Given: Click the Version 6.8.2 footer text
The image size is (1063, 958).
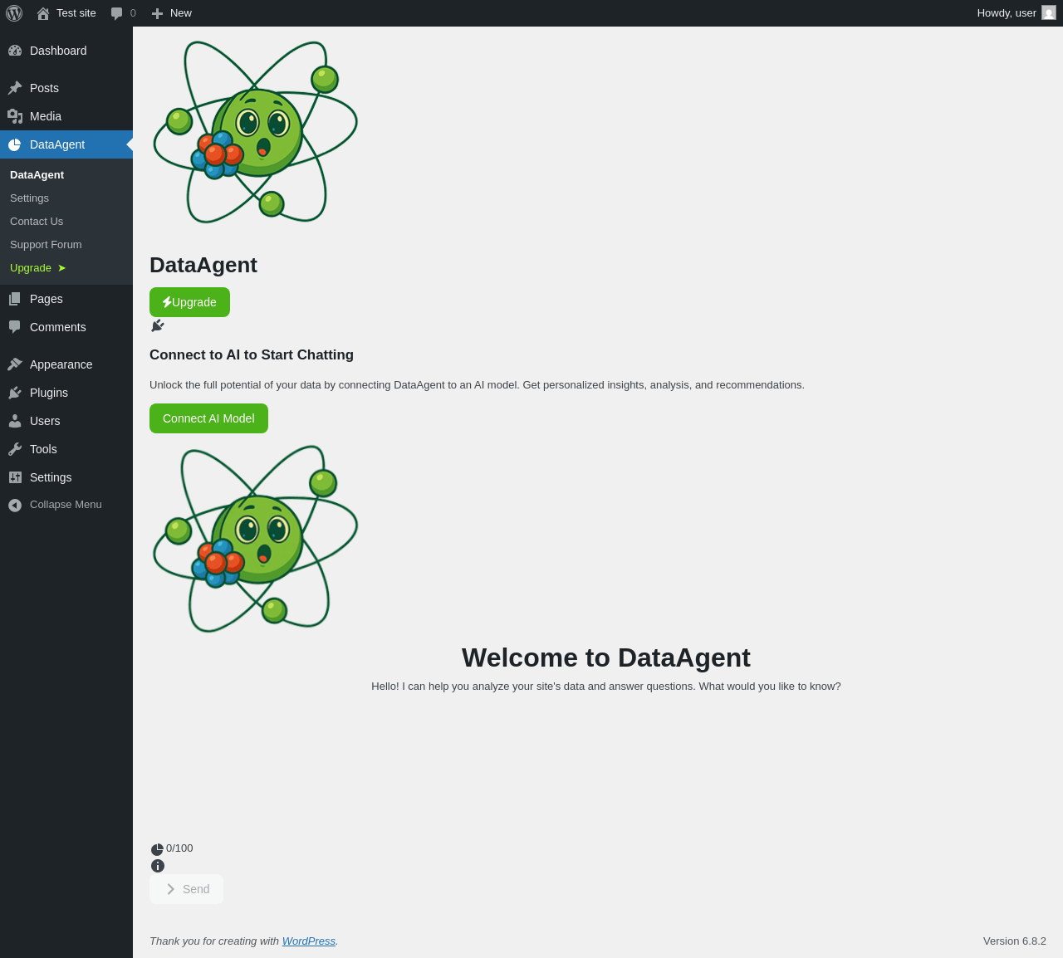Looking at the screenshot, I should pos(1015,941).
